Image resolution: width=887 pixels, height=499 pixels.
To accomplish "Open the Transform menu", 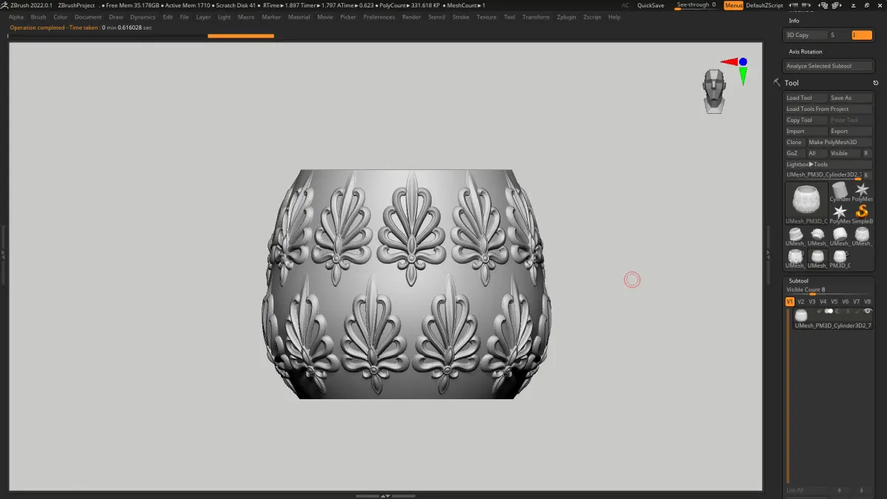I will (536, 17).
